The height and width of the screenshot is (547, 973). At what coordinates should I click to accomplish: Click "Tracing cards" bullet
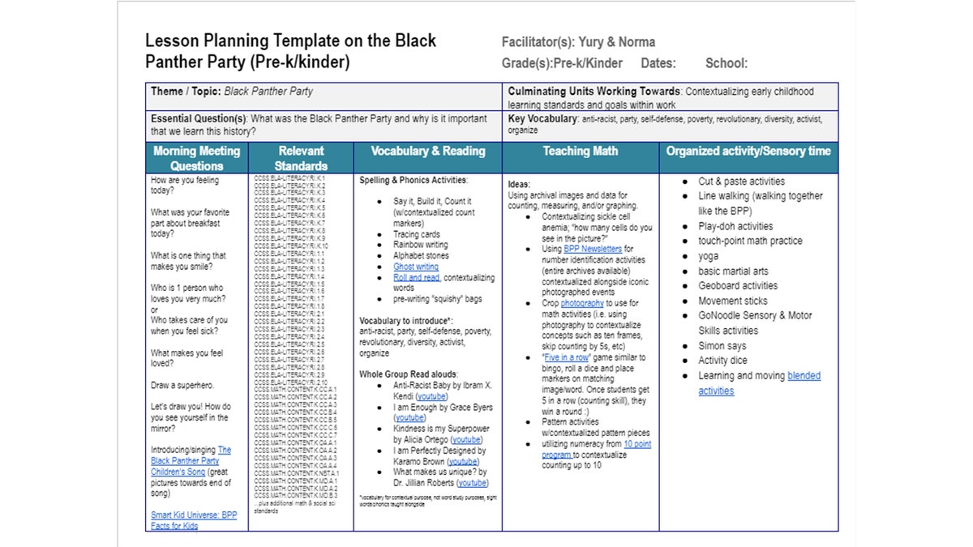click(417, 234)
